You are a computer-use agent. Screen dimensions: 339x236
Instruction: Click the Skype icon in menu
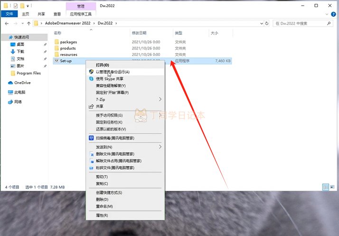coord(91,78)
